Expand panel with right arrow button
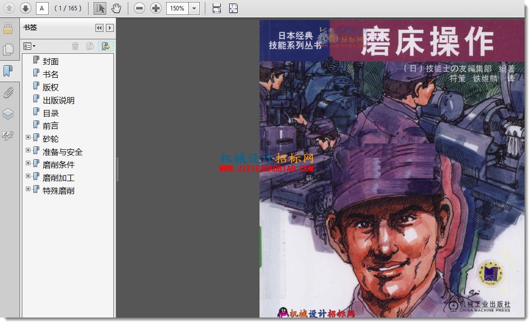532x325 pixels. (x=109, y=28)
